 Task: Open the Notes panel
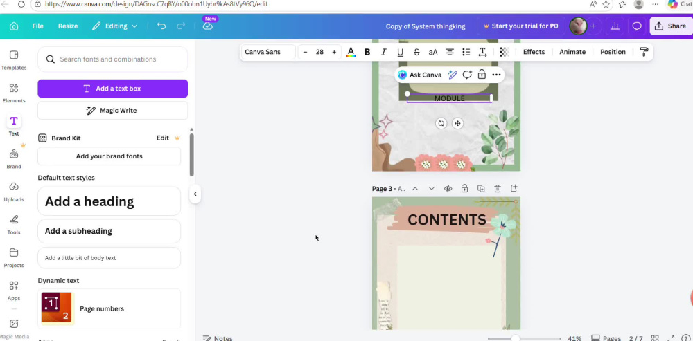(218, 338)
